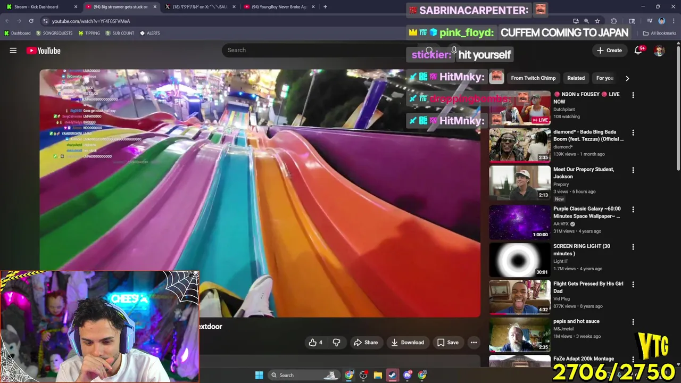The image size is (681, 383).
Task: Open more actions ellipsis under the video
Action: 474,343
